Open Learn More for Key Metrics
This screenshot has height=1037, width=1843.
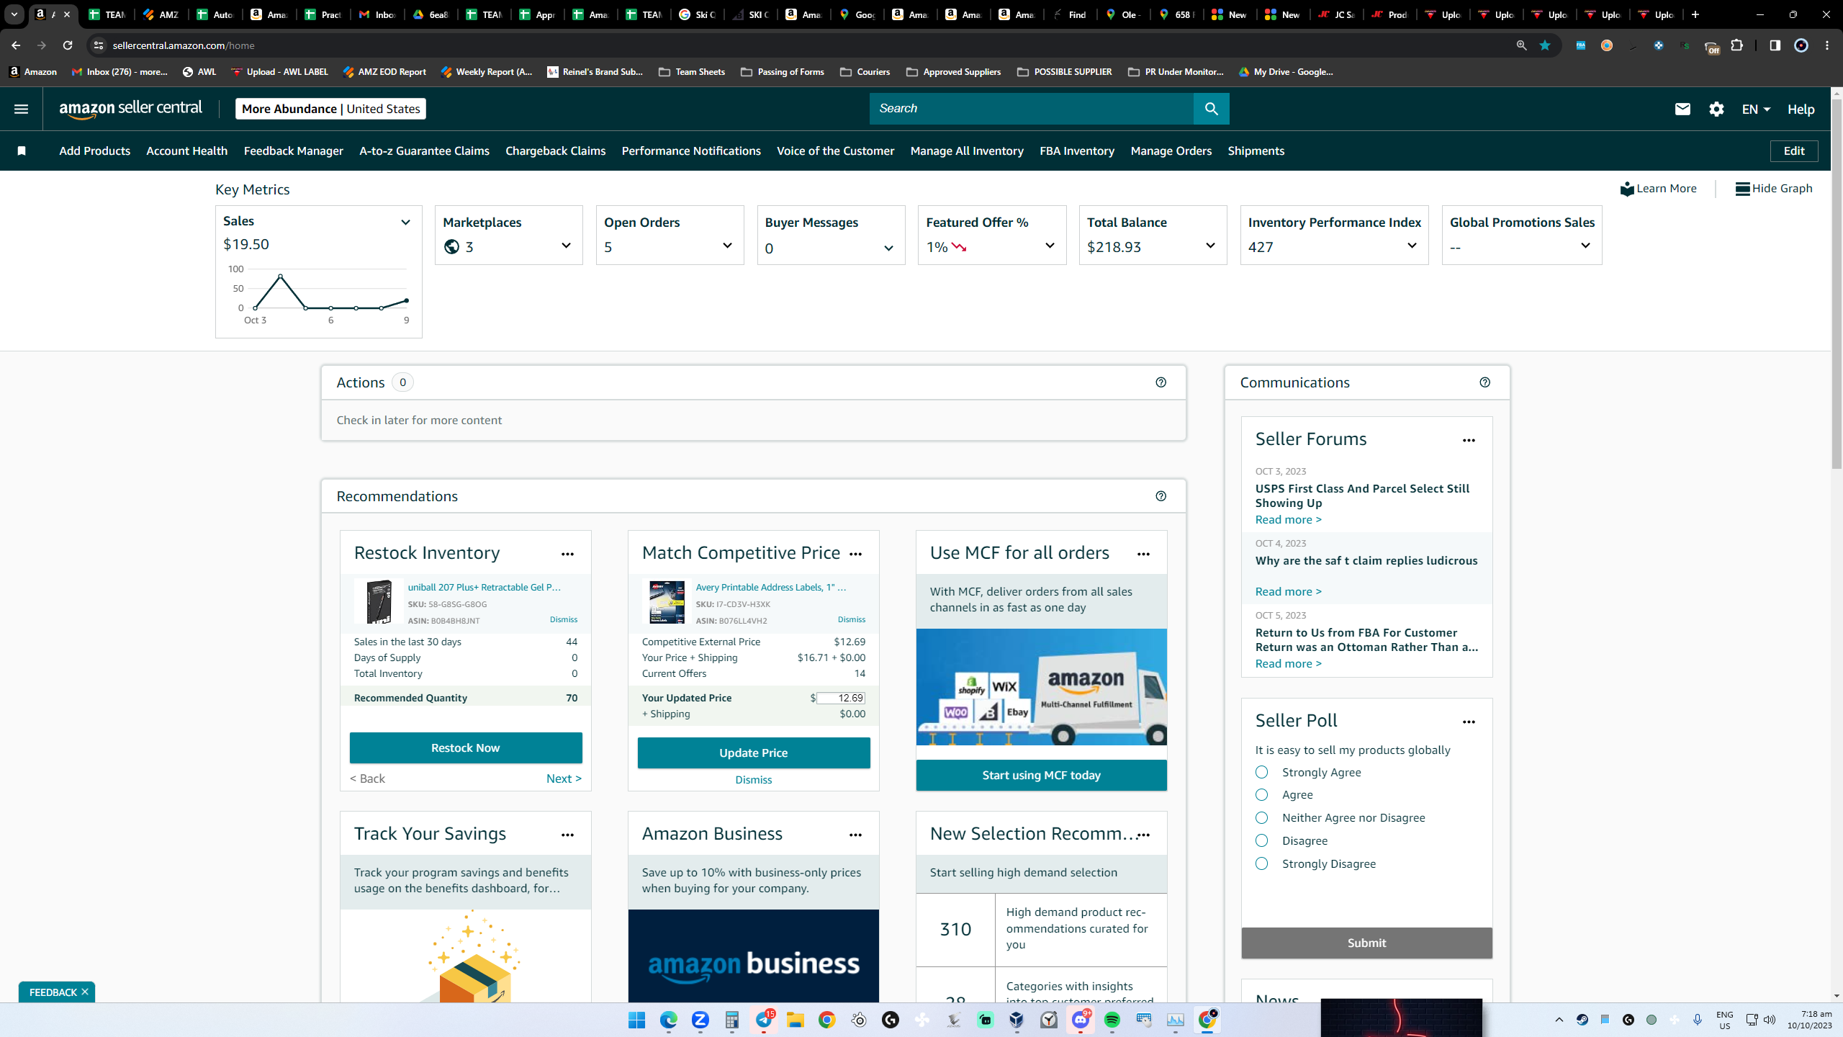tap(1658, 189)
